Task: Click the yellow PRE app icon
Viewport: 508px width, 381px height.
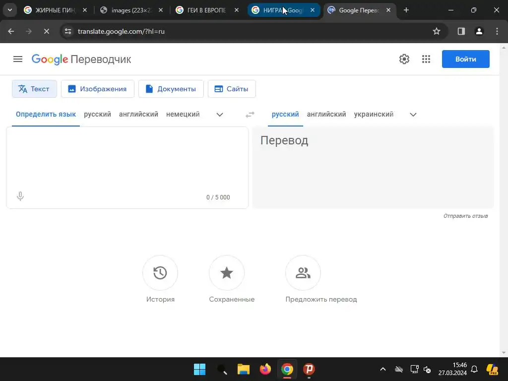Action: [x=492, y=369]
